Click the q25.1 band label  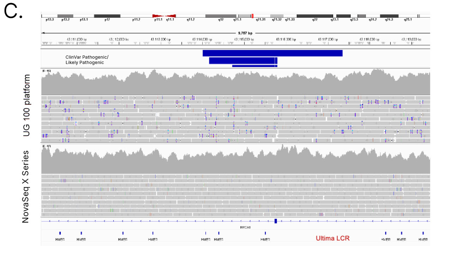(408, 20)
